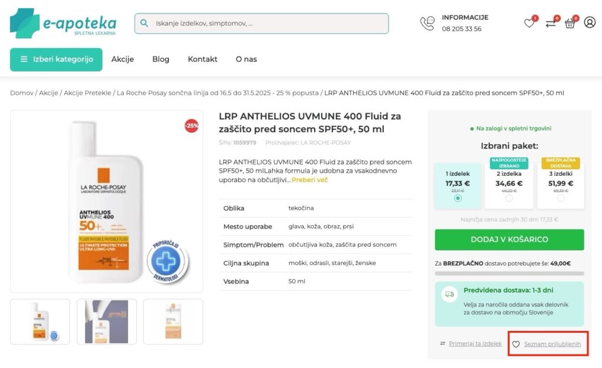Click the heart icon beside Seznam priljubljenih
This screenshot has width=602, height=368.
tap(516, 344)
